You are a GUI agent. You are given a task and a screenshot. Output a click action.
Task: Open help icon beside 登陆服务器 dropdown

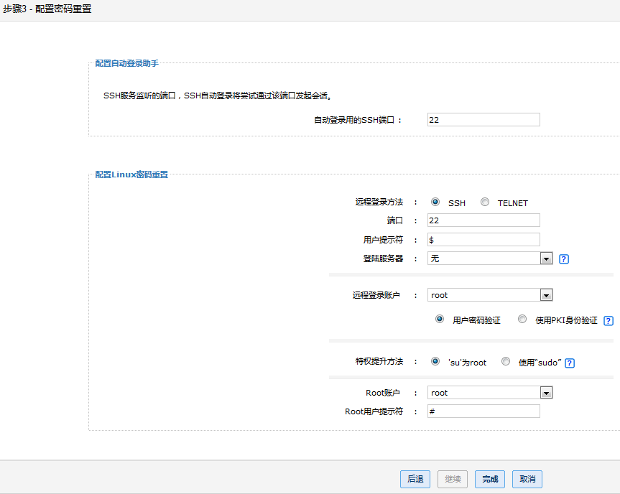564,259
